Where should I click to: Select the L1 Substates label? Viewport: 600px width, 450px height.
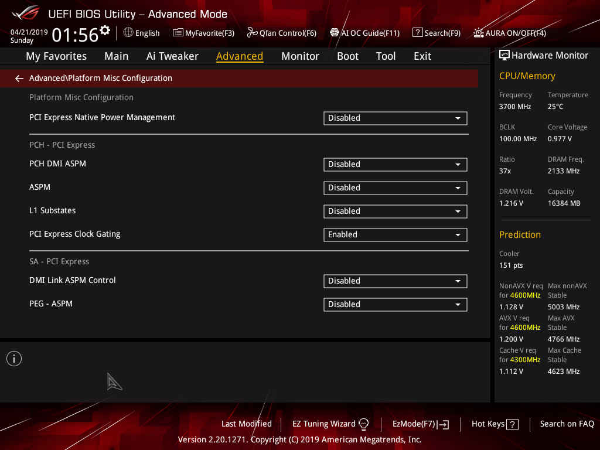point(52,210)
